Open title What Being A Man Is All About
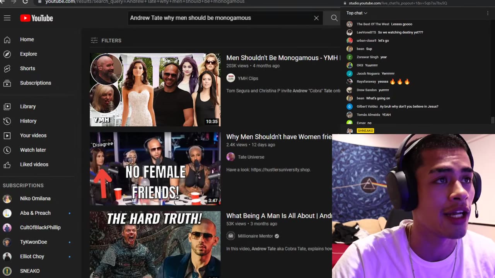495x278 pixels. pyautogui.click(x=279, y=216)
